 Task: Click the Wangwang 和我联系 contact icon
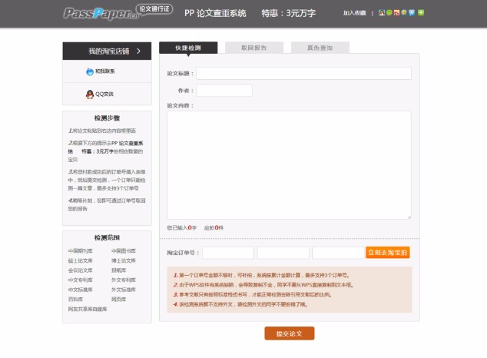[90, 71]
